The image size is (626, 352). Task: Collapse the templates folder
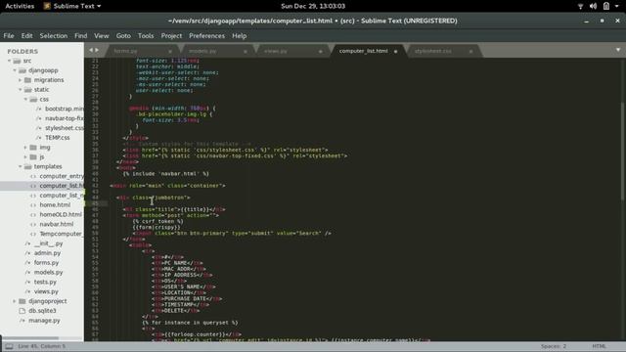[x=20, y=166]
